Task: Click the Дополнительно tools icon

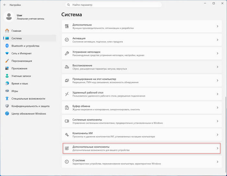Action: 67,26
